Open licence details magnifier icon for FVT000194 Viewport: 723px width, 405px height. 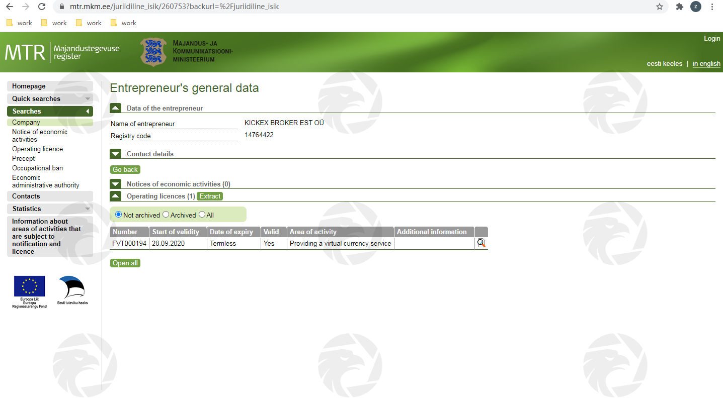[481, 243]
